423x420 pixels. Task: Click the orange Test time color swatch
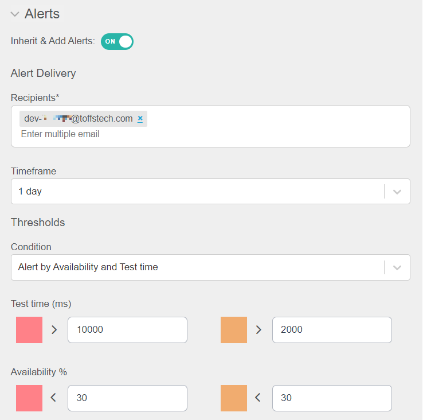coord(234,330)
